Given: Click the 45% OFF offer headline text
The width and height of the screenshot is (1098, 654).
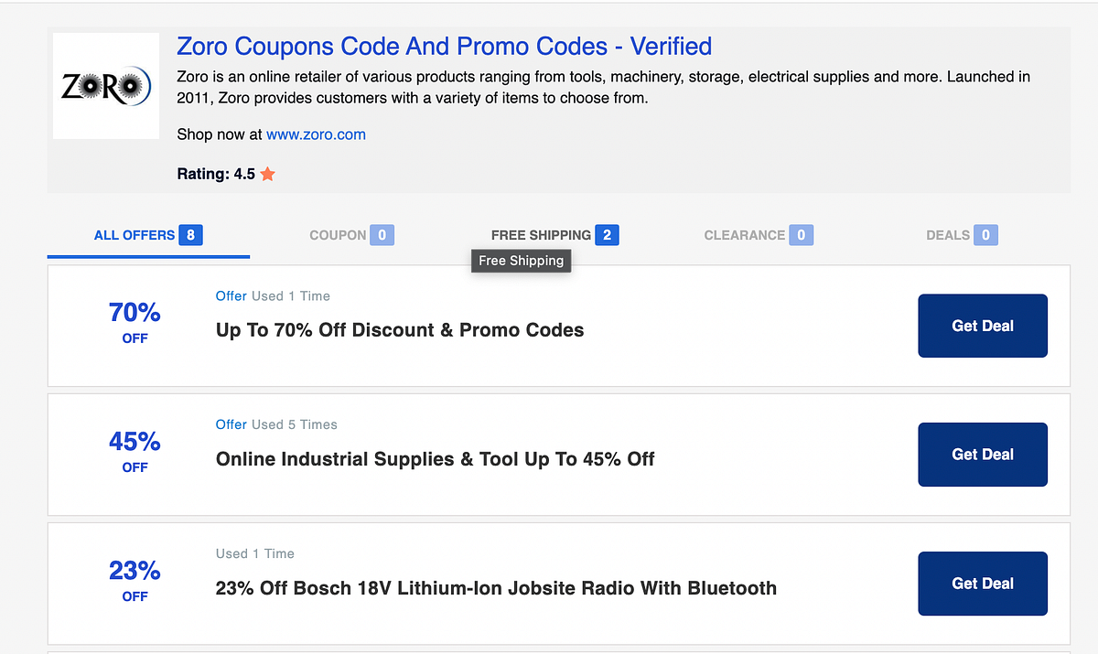Looking at the screenshot, I should coord(434,459).
